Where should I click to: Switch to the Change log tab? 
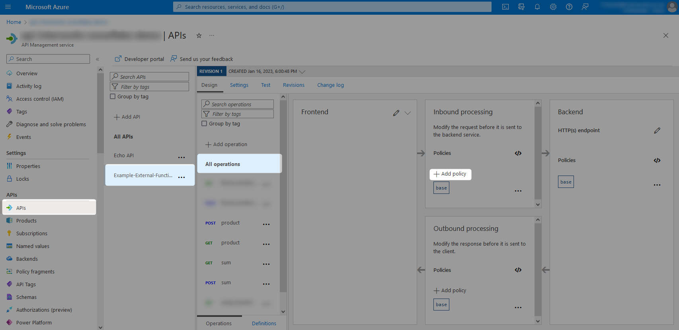[x=330, y=85]
